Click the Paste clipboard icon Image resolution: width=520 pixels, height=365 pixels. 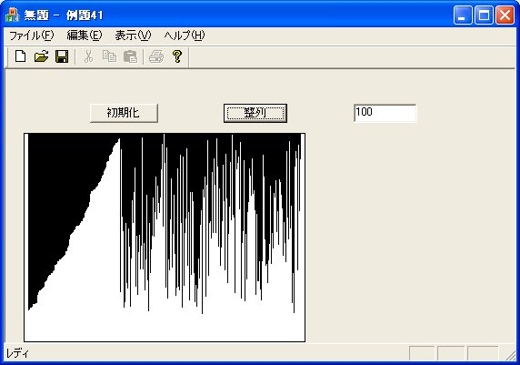[x=130, y=56]
